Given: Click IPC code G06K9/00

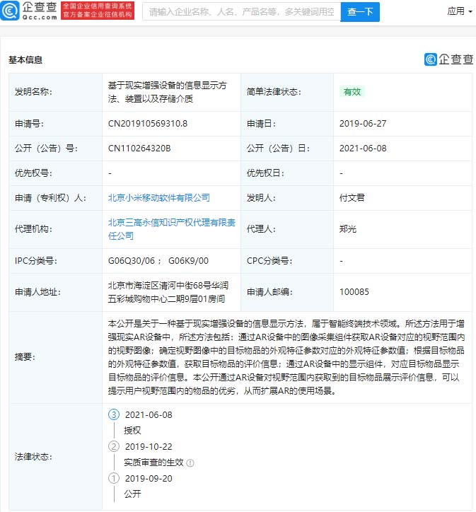Looking at the screenshot, I should click(188, 261).
